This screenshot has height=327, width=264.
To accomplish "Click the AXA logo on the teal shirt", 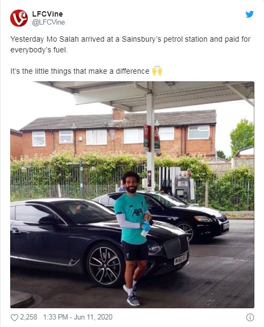I will [x=137, y=213].
